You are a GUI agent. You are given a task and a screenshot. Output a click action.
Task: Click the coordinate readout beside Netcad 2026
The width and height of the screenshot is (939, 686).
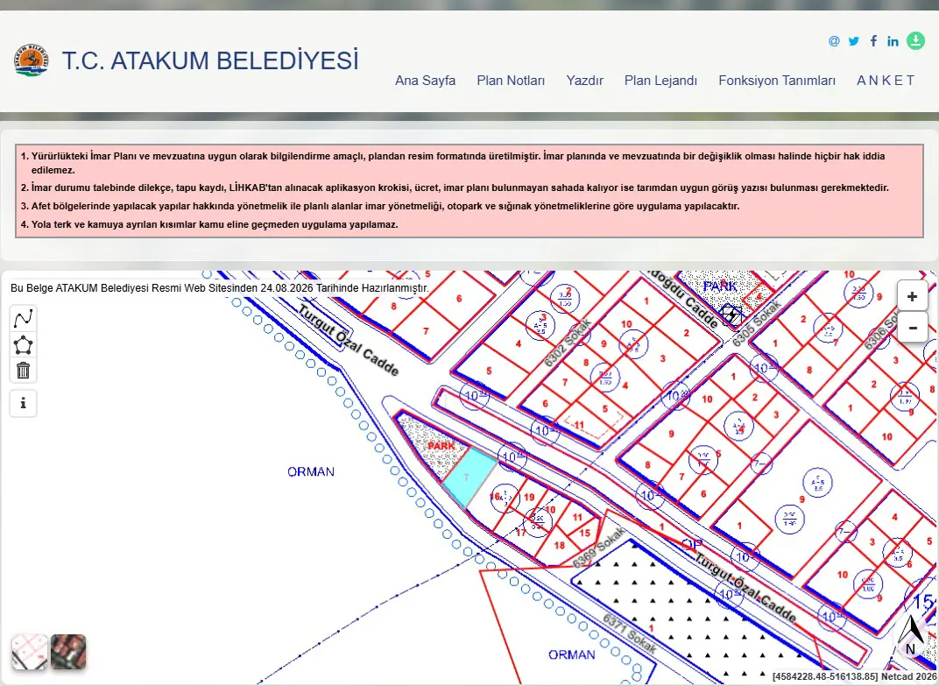coord(825,676)
